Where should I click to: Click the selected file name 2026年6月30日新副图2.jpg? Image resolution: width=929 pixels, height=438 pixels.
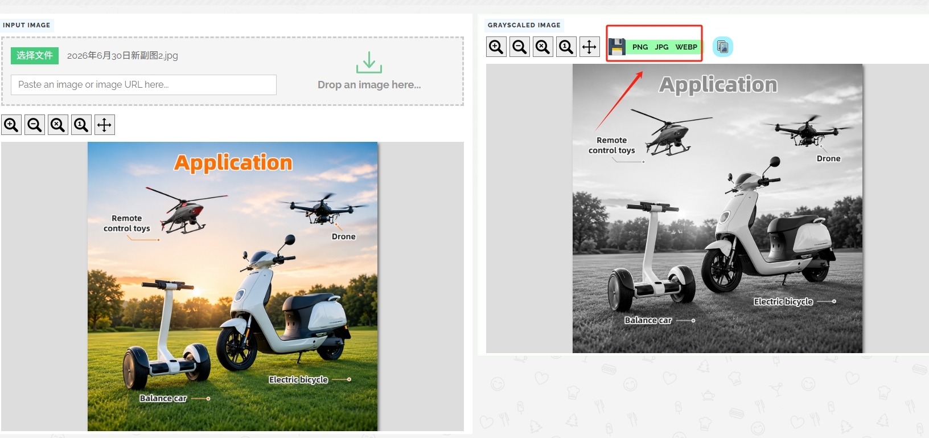coord(122,55)
